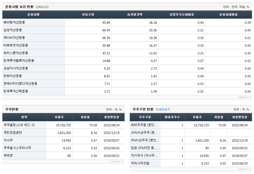Expand the comment toggle under 주주현황 table

click(x=117, y=161)
